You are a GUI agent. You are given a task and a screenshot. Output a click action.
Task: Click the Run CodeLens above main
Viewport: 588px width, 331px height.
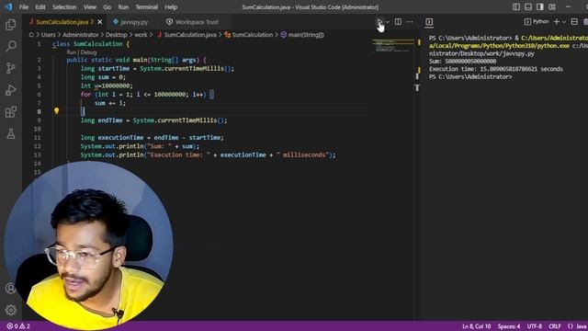click(72, 52)
